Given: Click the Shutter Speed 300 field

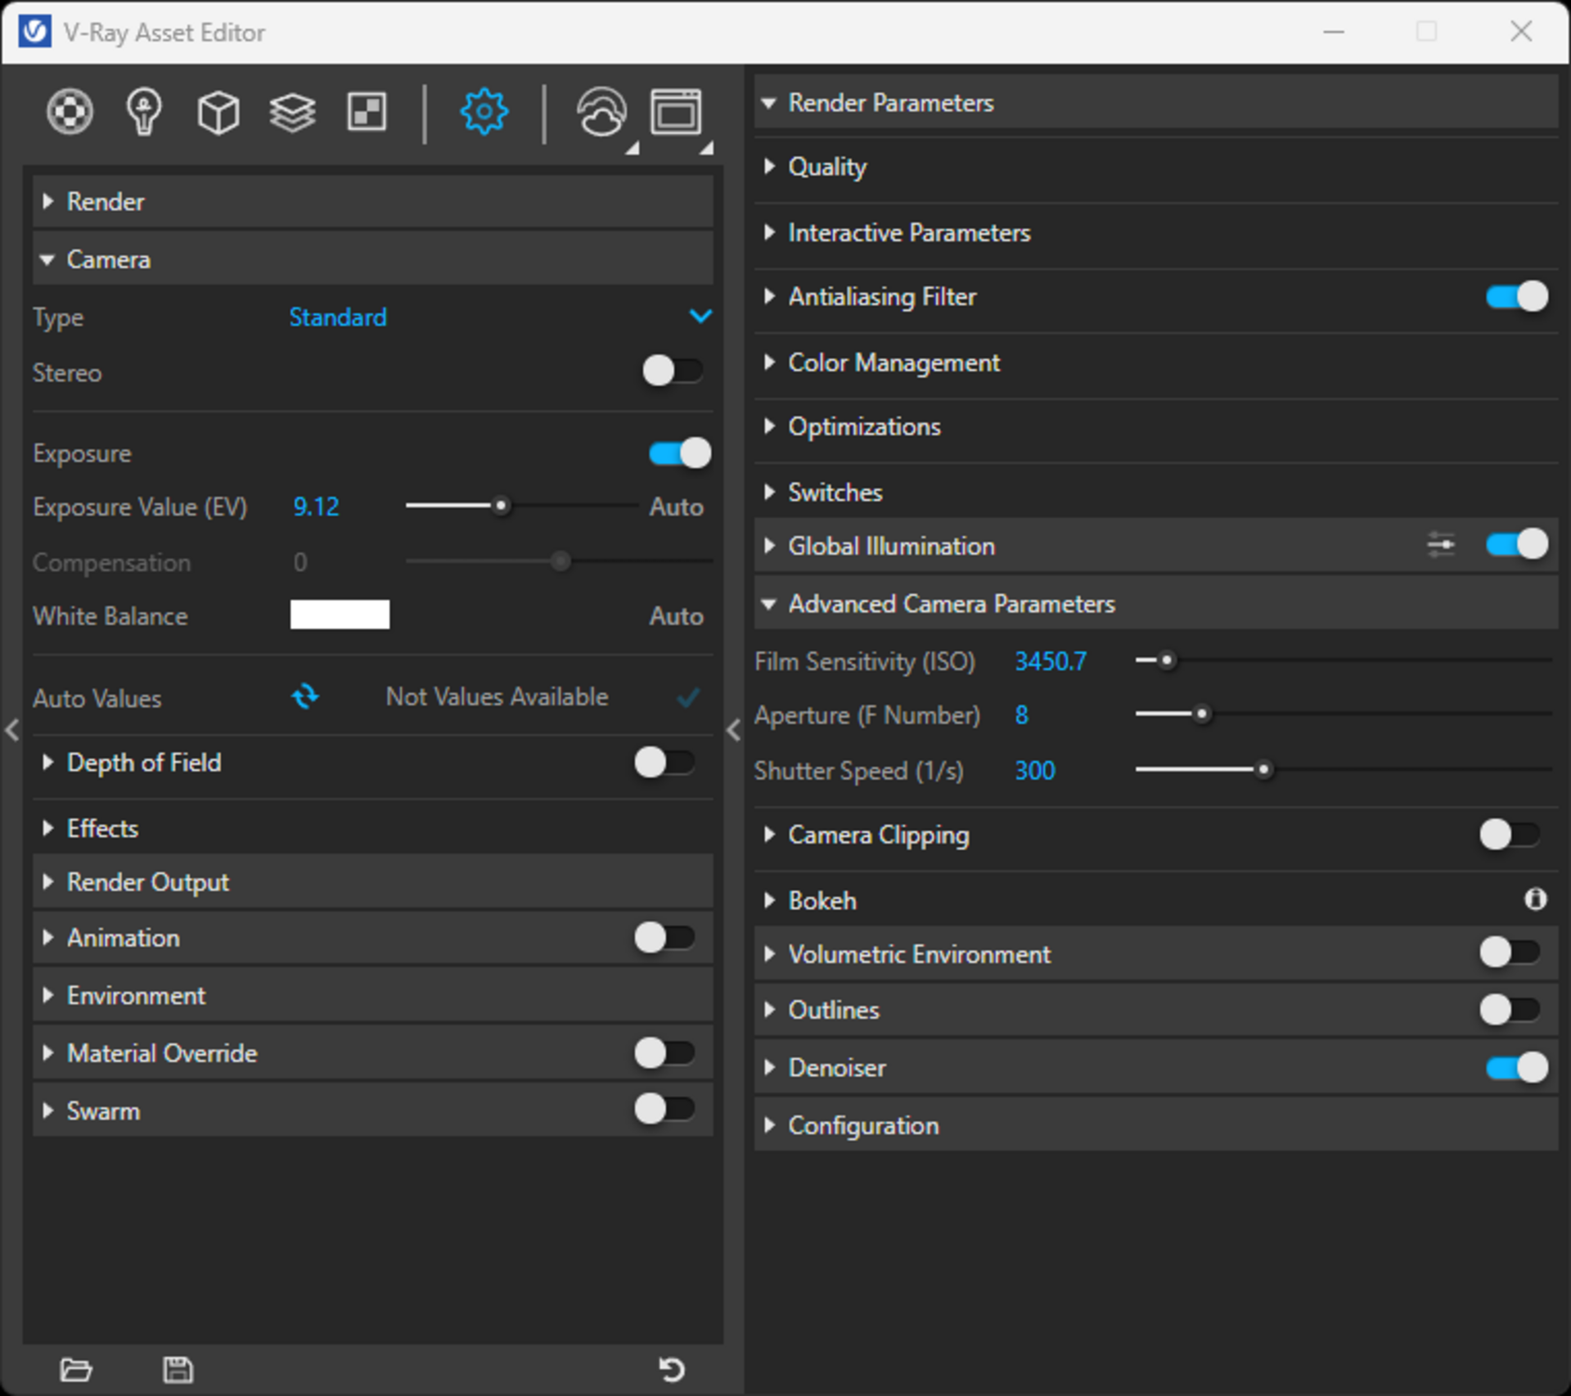Looking at the screenshot, I should click(x=1035, y=770).
